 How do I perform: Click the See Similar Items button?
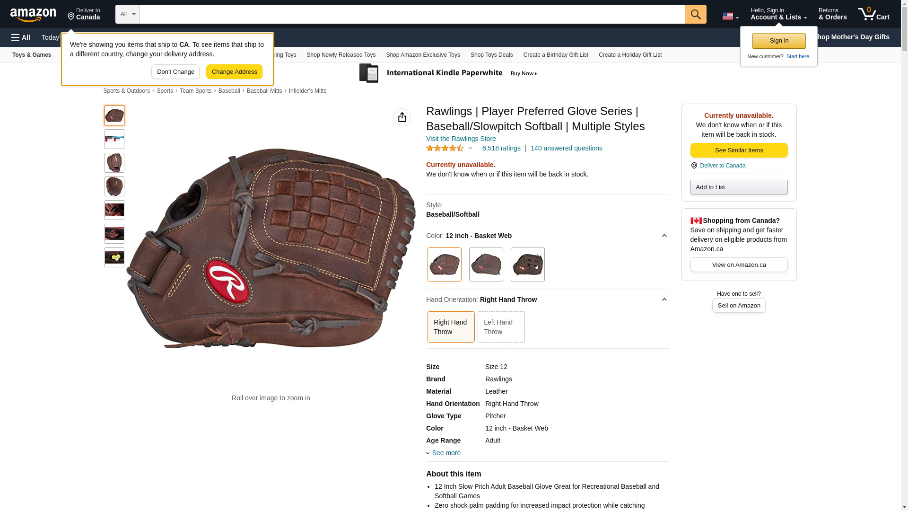click(x=739, y=150)
